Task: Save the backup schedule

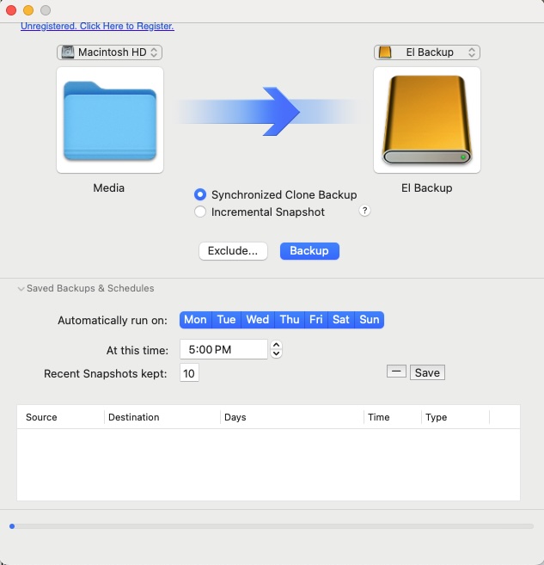Action: pos(427,372)
